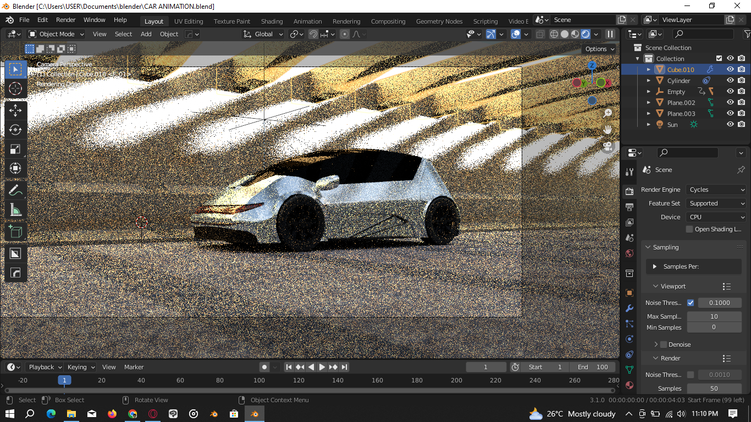This screenshot has width=751, height=422.
Task: Open the Object Mode dropdown
Action: tap(57, 34)
